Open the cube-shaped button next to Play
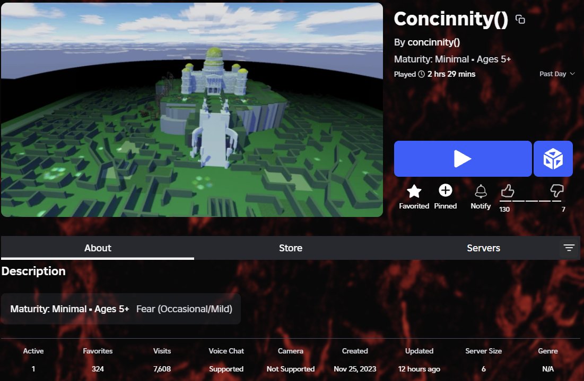 coord(553,159)
